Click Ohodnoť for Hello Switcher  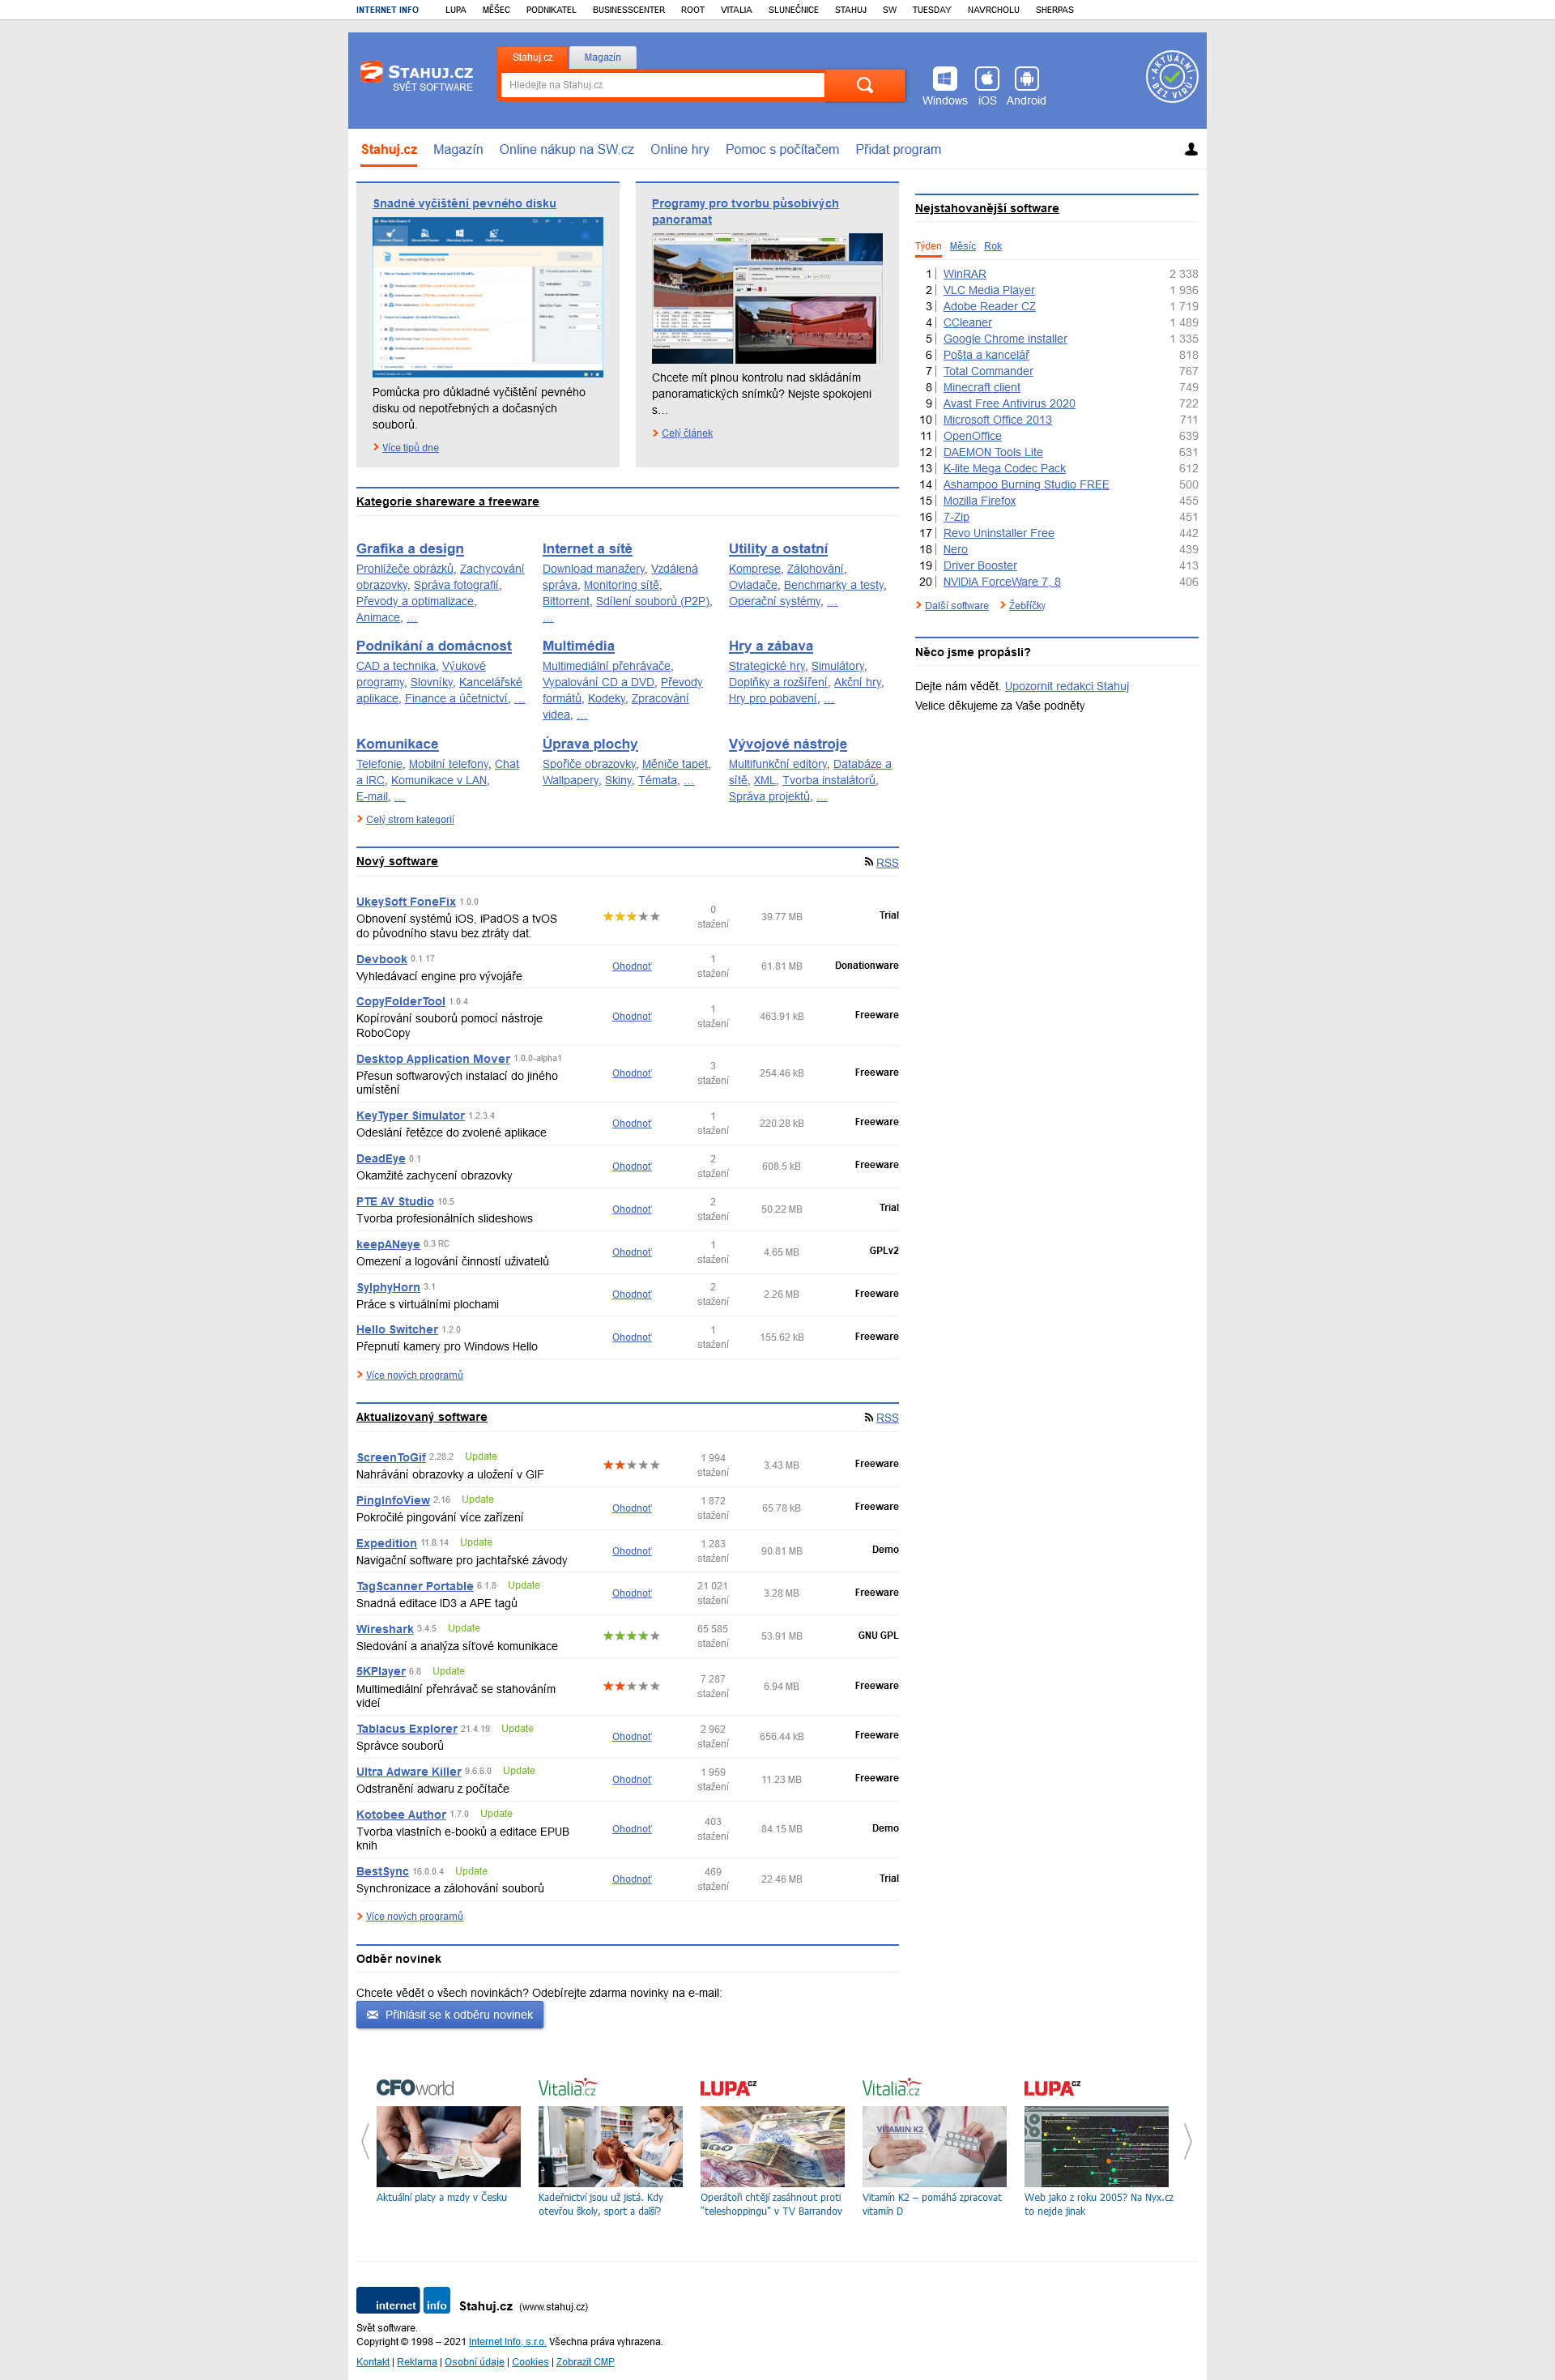632,1337
